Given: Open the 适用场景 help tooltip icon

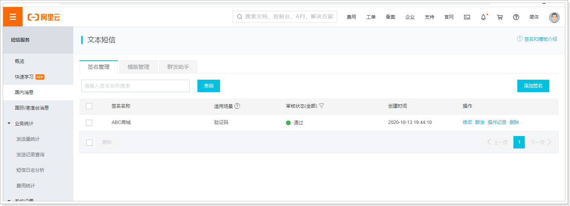Looking at the screenshot, I should [237, 106].
